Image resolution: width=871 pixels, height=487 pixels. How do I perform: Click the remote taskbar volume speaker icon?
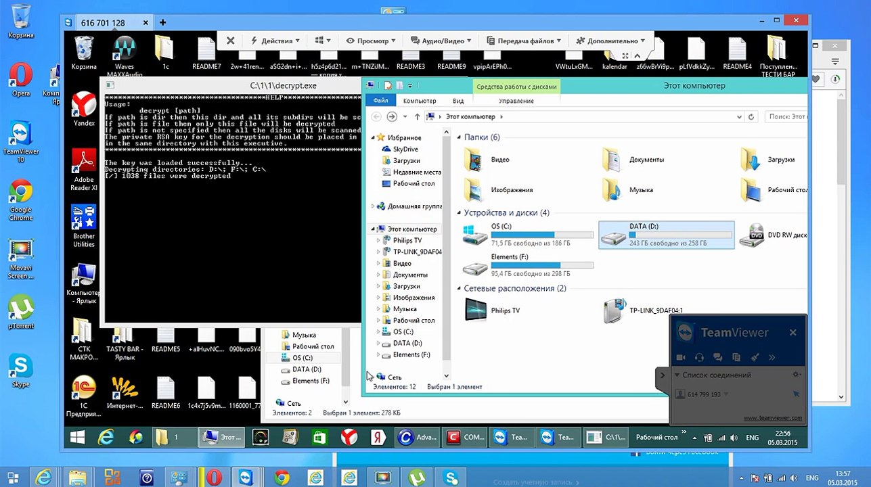click(734, 438)
